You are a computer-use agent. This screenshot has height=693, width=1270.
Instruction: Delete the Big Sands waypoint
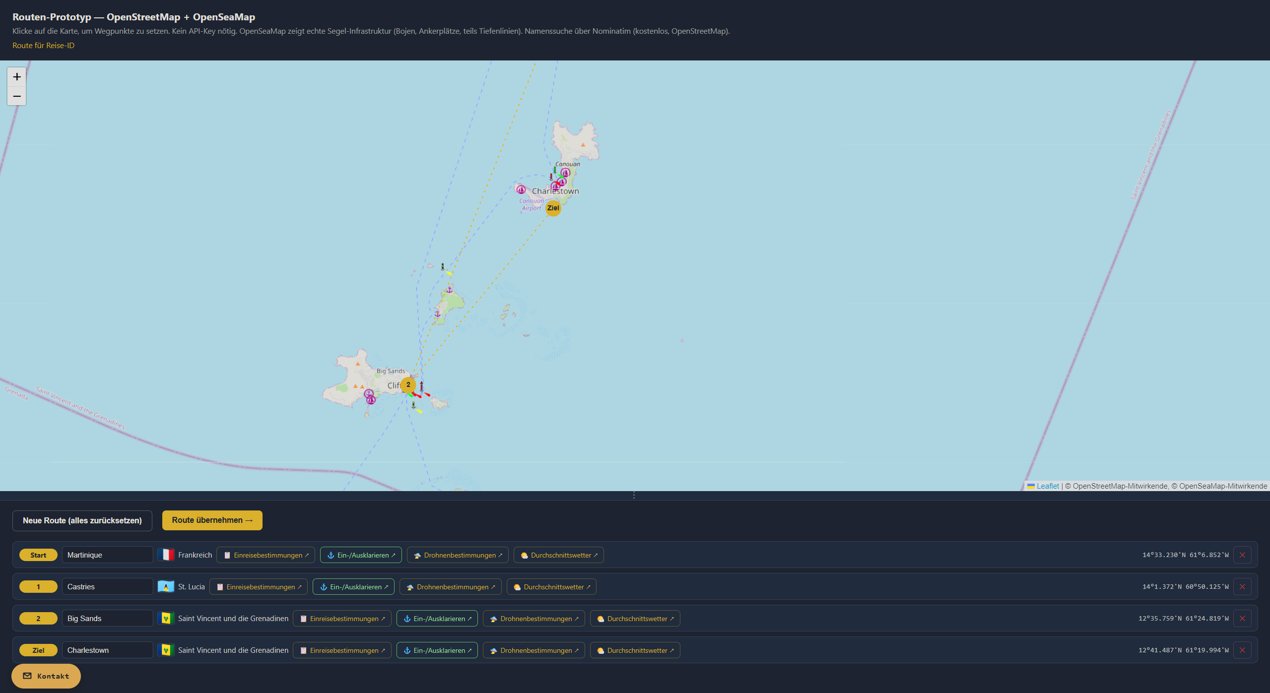(1242, 618)
